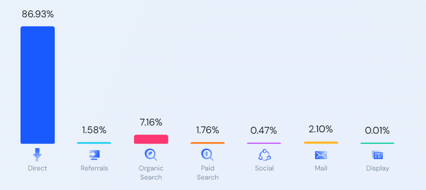The image size is (426, 190).
Task: Select the Organic Search magnifier icon
Action: pyautogui.click(x=151, y=155)
